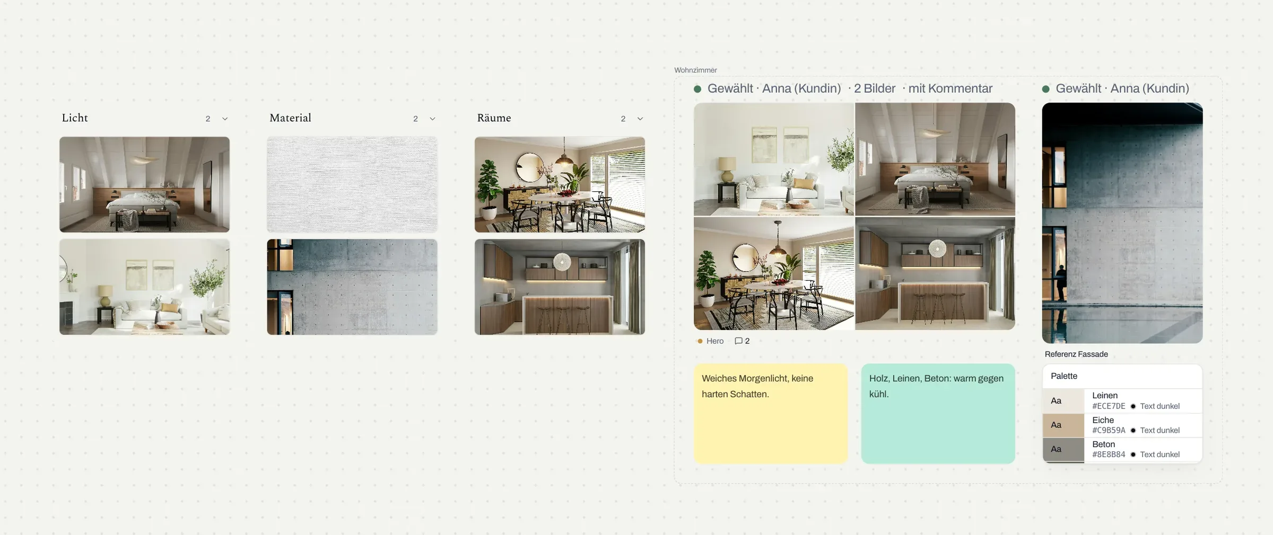Click the '#8E8B84' hex value
Screen dimensions: 1273x535
click(1109, 454)
